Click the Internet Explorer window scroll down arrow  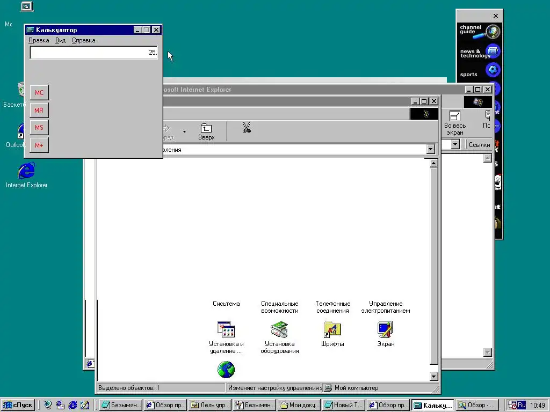point(488,352)
